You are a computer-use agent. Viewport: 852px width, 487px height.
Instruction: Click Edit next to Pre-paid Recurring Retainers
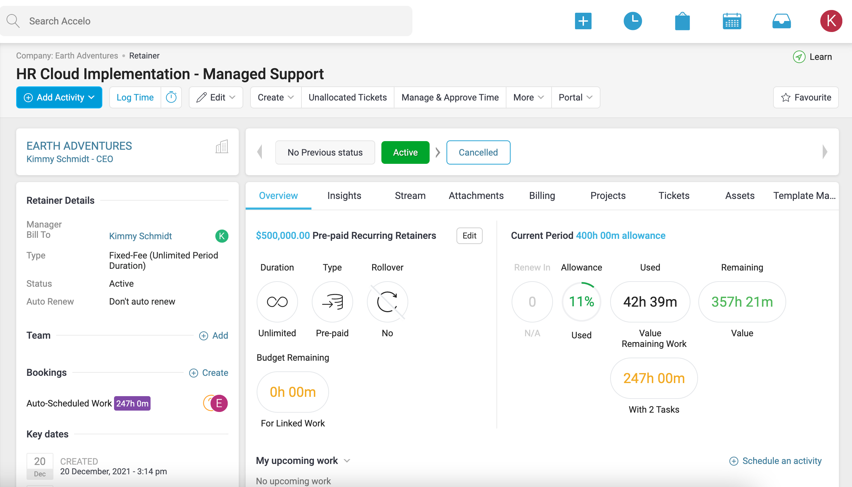[x=469, y=236]
